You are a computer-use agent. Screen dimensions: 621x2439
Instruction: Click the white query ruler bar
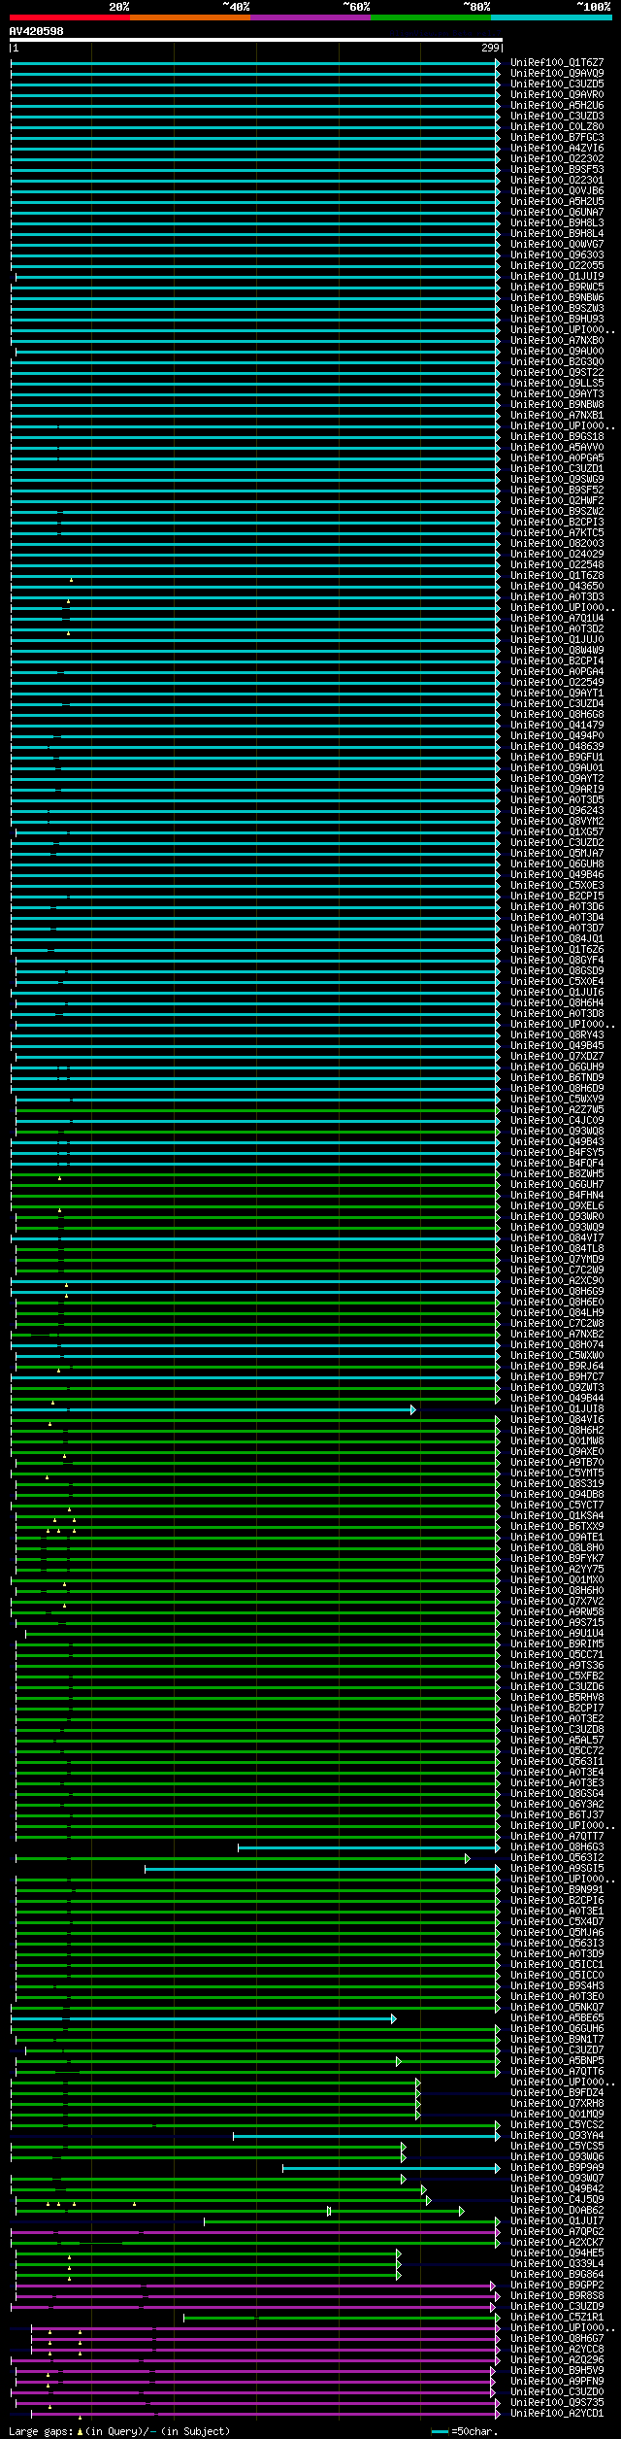coord(256,40)
